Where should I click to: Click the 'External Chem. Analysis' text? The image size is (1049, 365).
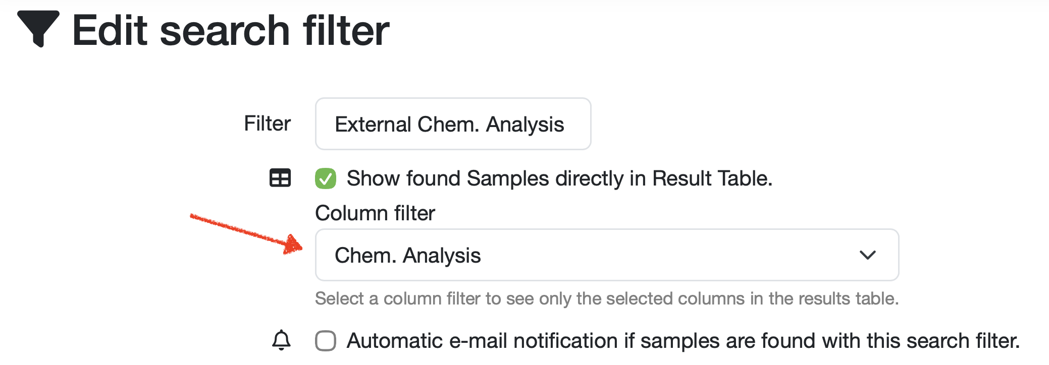pyautogui.click(x=449, y=125)
